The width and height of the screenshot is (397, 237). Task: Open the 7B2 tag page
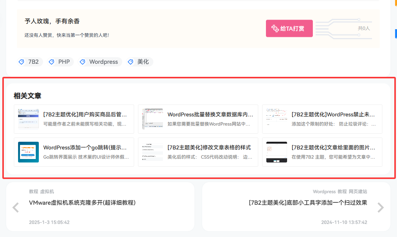[32, 61]
